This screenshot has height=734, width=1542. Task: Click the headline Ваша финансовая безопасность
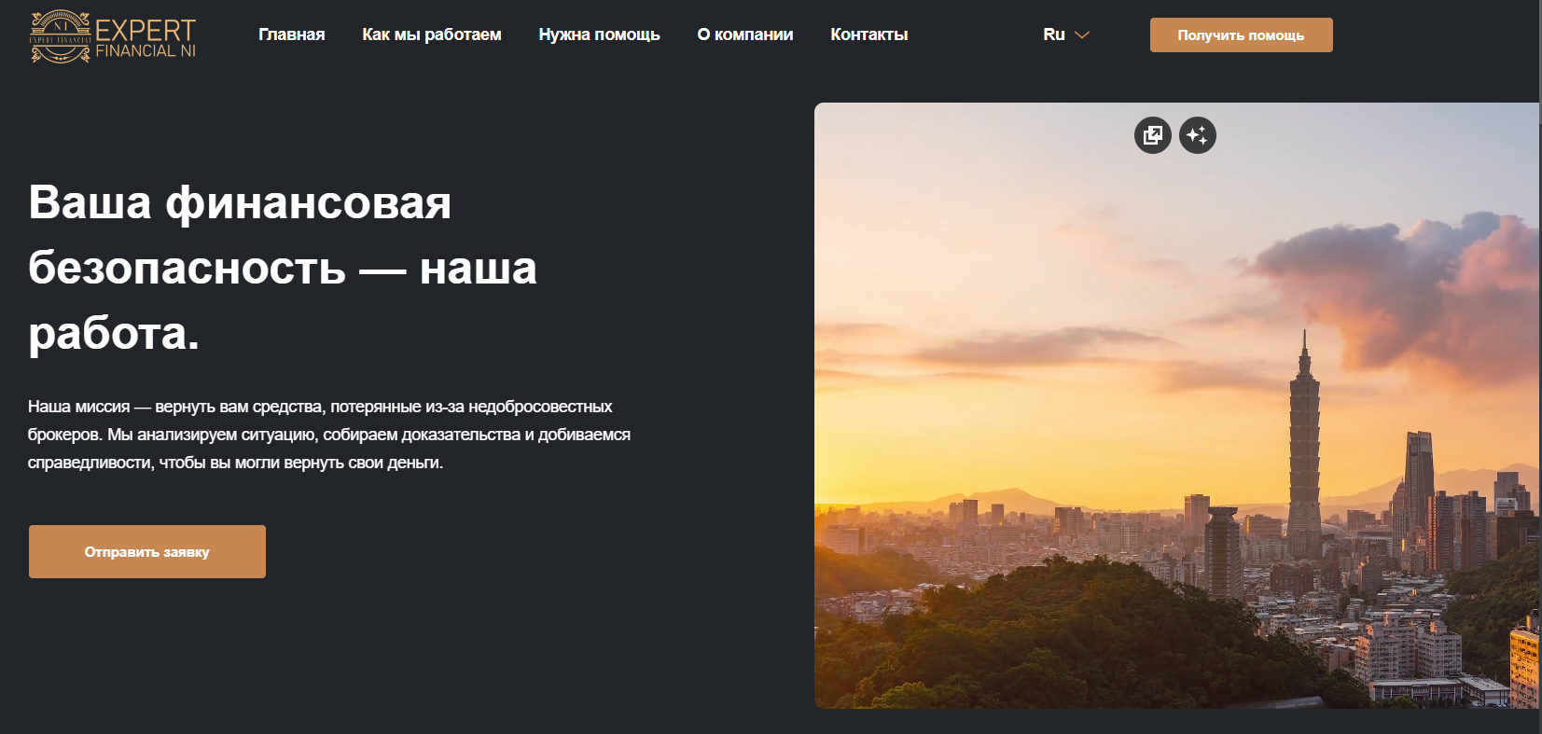282,268
